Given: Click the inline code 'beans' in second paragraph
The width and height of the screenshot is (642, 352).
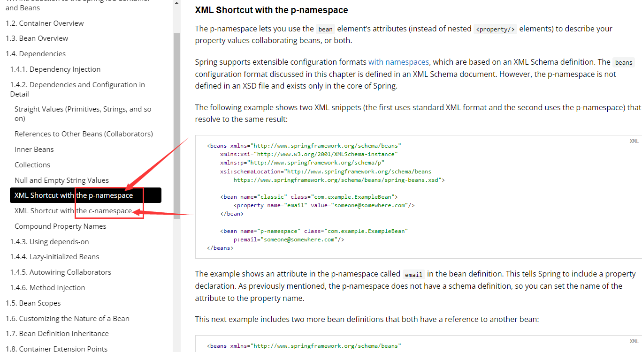Looking at the screenshot, I should click(x=624, y=62).
